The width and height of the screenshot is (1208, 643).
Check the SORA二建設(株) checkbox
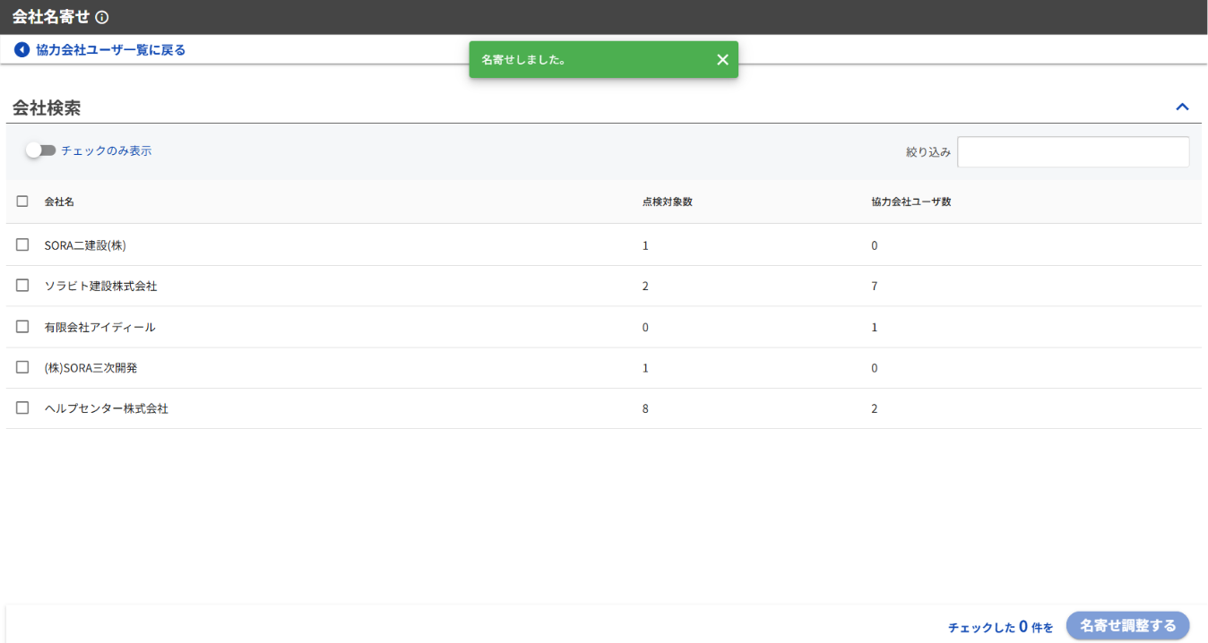point(22,244)
